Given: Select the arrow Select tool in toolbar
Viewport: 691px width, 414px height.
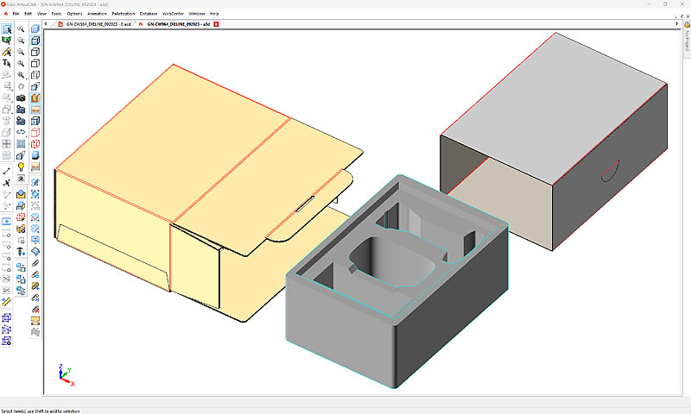Looking at the screenshot, I should click(7, 29).
